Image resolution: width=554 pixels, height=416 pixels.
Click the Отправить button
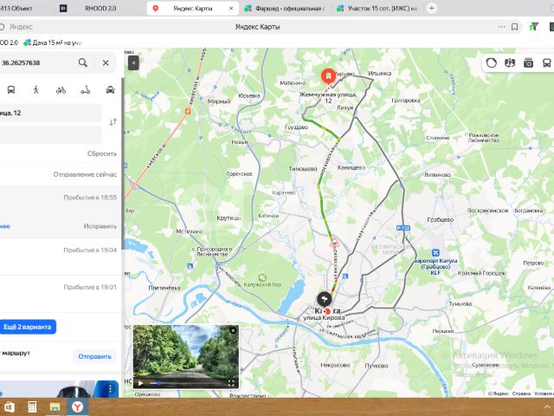pyautogui.click(x=94, y=356)
